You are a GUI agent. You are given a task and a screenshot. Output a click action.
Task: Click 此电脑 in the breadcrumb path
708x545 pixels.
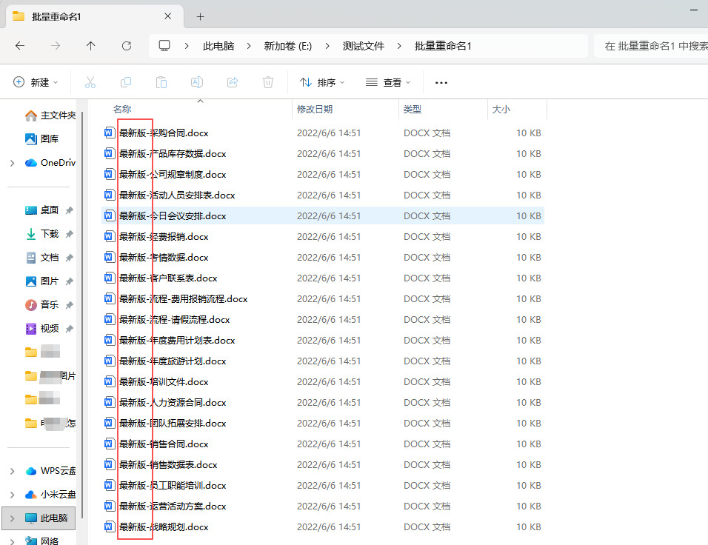click(x=218, y=46)
